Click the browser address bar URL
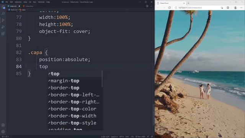The width and height of the screenshot is (245, 138). pyautogui.click(x=190, y=8)
